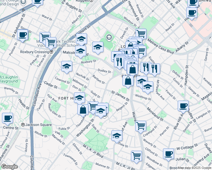The height and width of the screenshot is (170, 212).
Task: Click the rightmost fork and knife restaurant marker
Action: pos(154,68)
